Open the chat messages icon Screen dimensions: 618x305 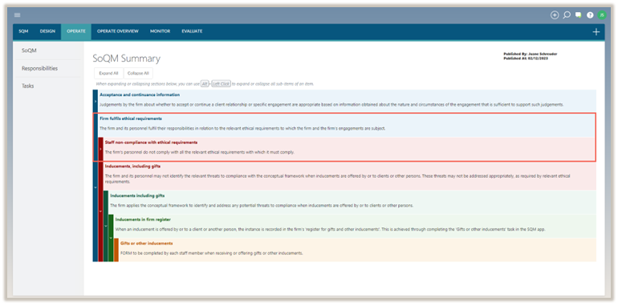click(x=578, y=15)
